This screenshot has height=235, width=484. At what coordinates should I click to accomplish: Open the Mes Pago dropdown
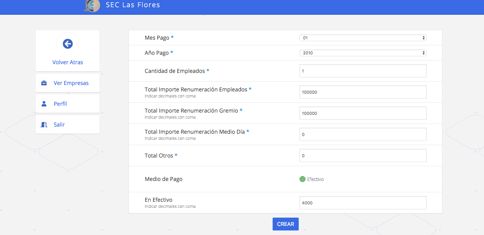pyautogui.click(x=363, y=38)
